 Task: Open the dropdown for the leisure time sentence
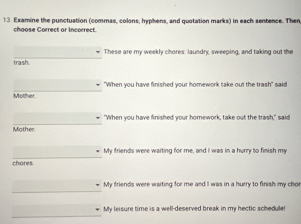(57, 210)
